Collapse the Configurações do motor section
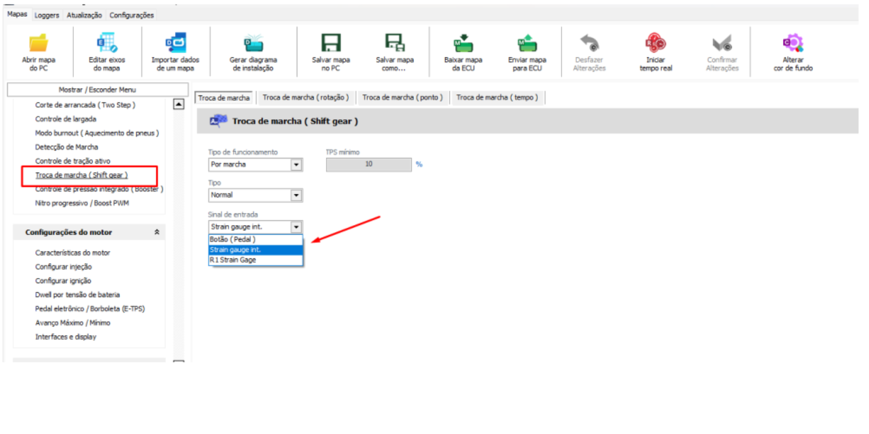 [x=157, y=233]
